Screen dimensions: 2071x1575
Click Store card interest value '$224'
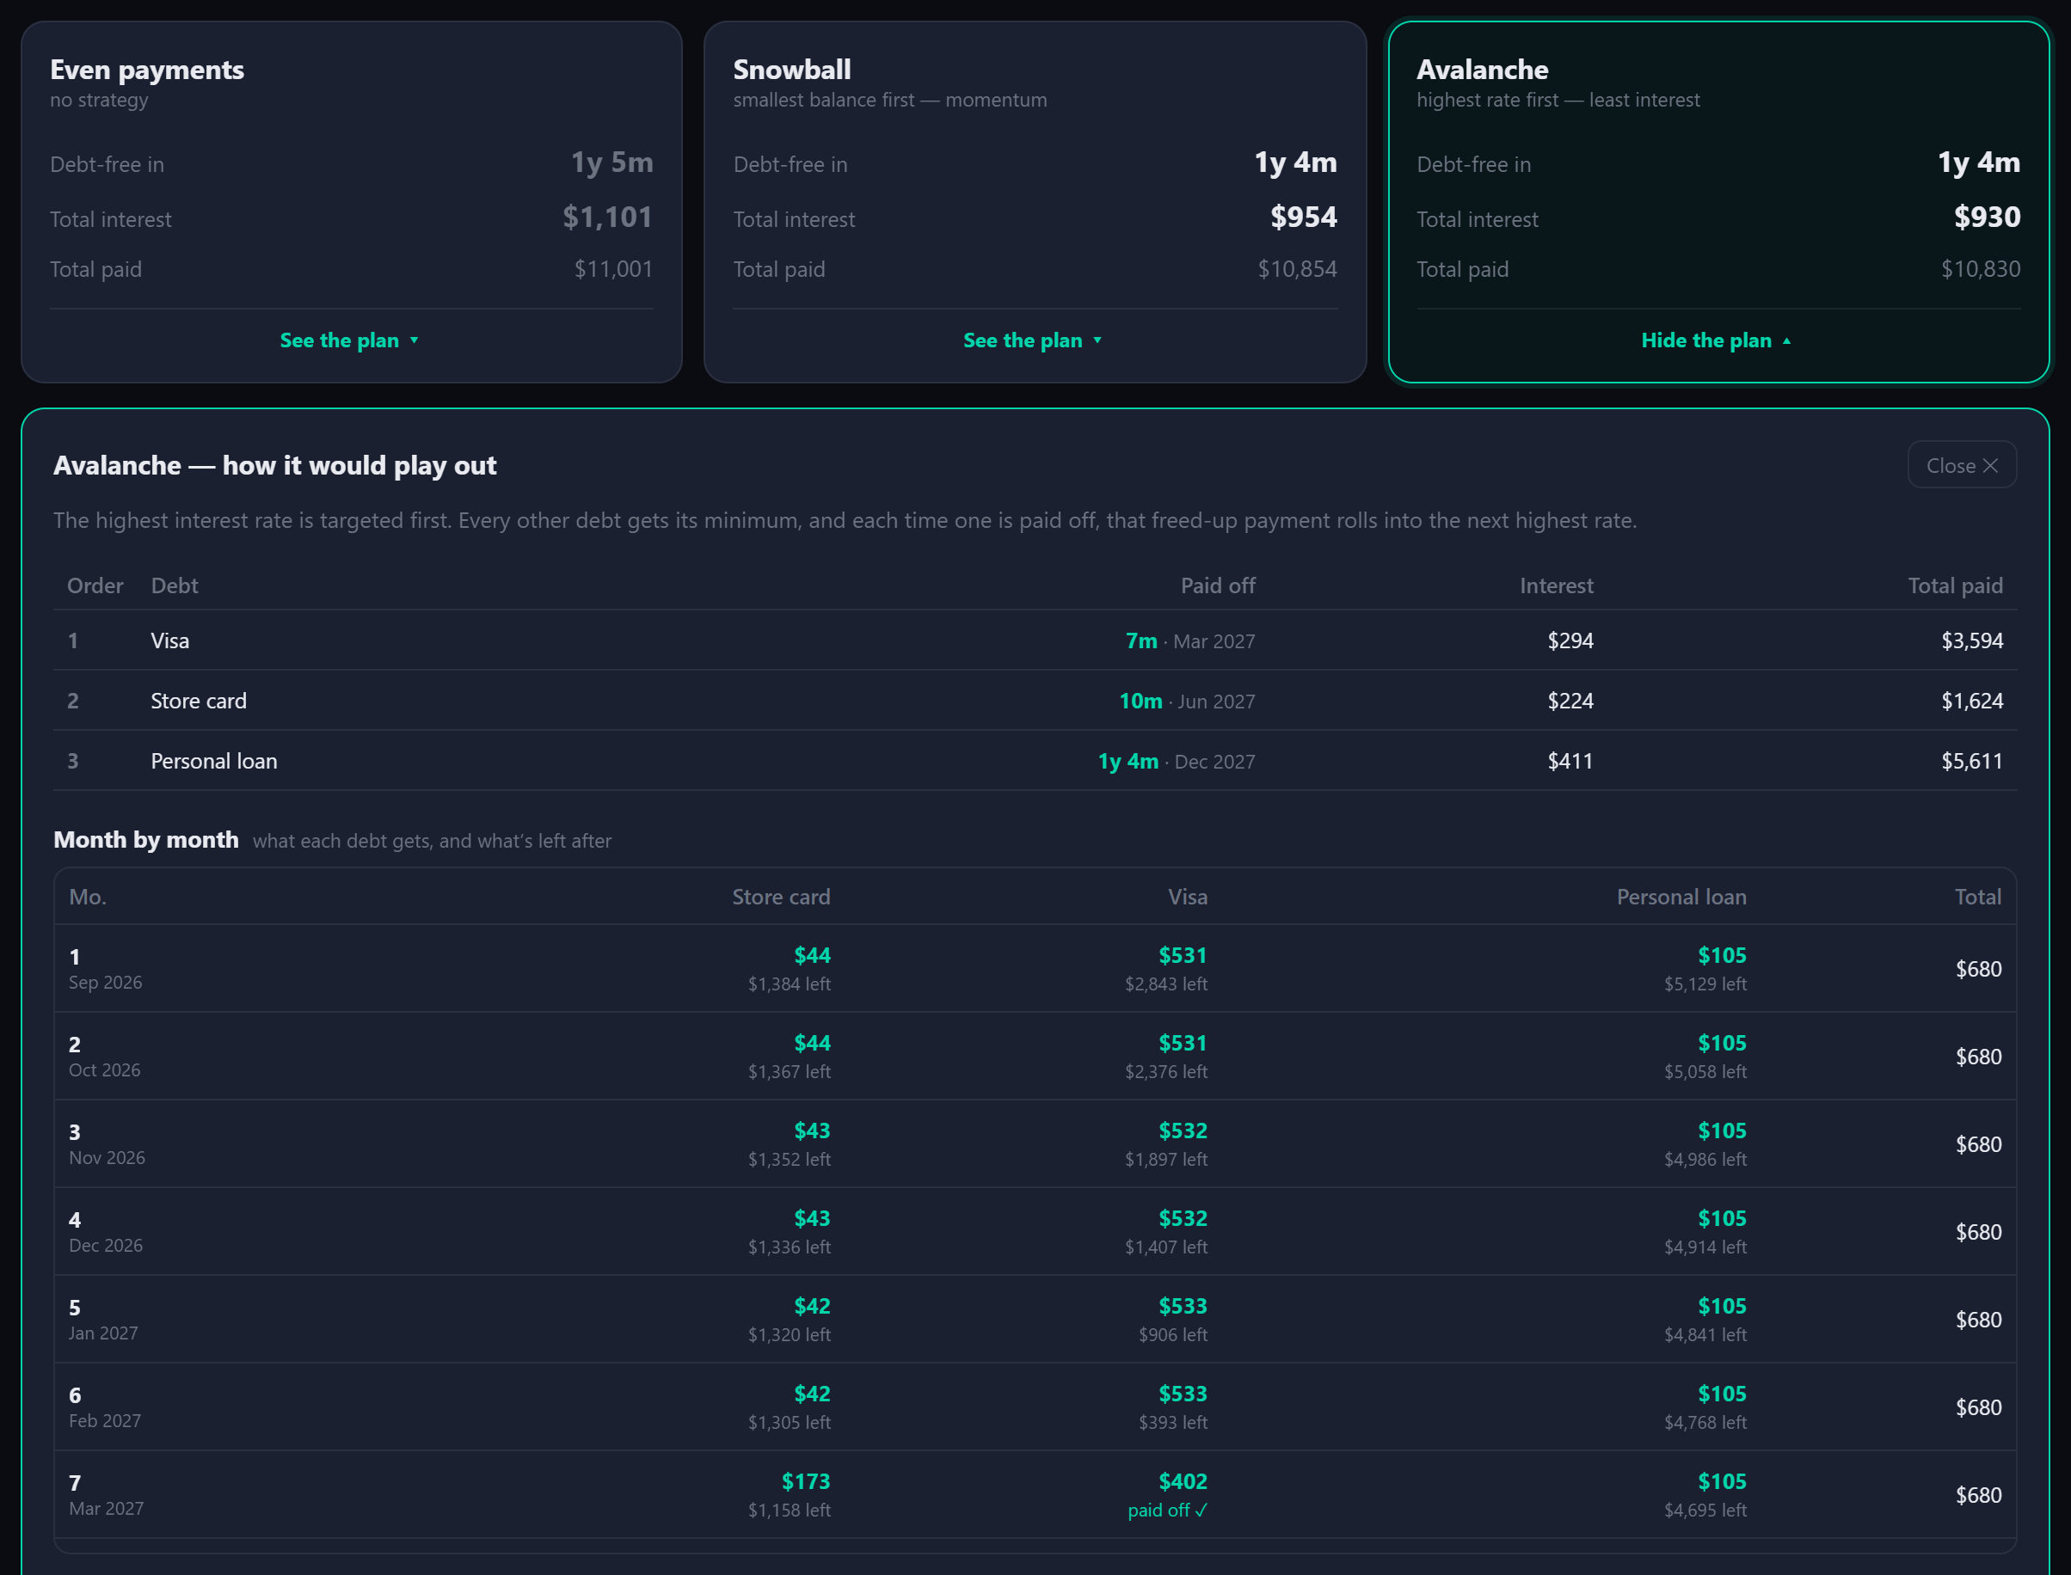coord(1570,702)
